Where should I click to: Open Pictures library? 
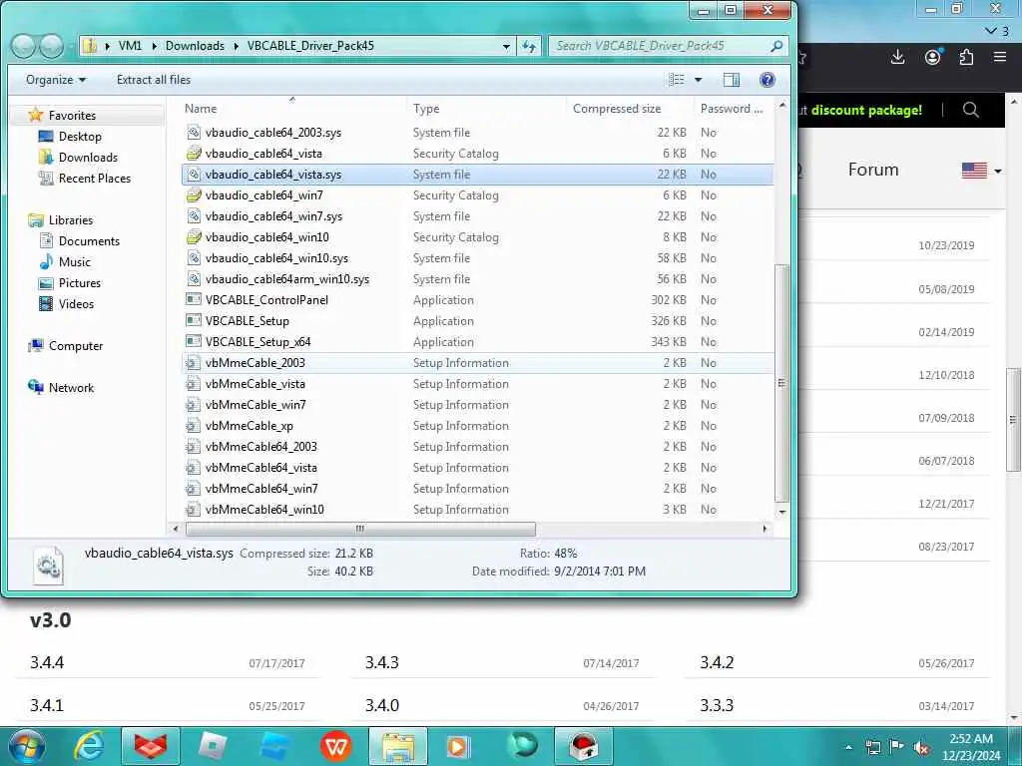tap(80, 282)
